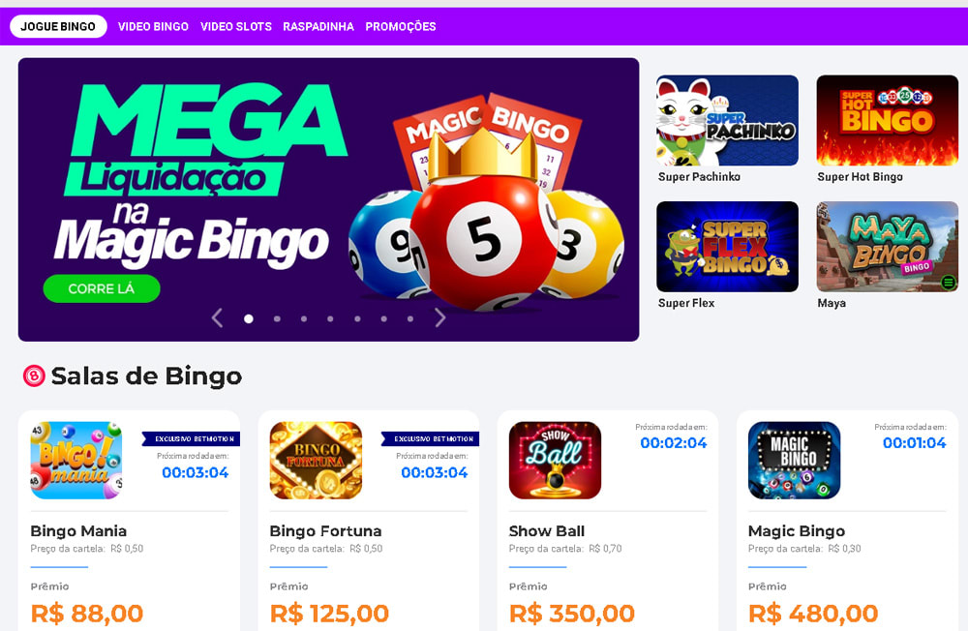
Task: Open the Promoções menu item
Action: (x=401, y=26)
